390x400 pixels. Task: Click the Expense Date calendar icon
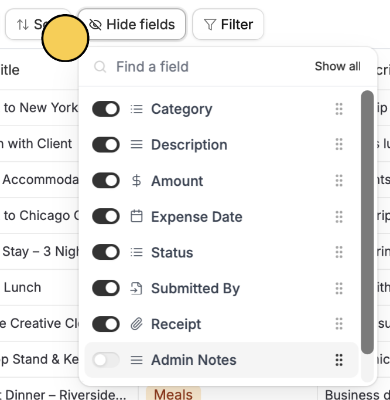136,216
